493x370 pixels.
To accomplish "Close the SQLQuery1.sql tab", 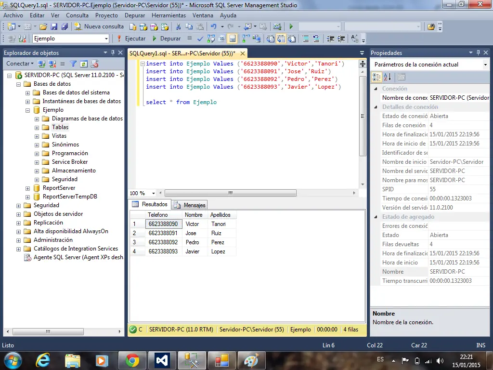I will coord(243,53).
